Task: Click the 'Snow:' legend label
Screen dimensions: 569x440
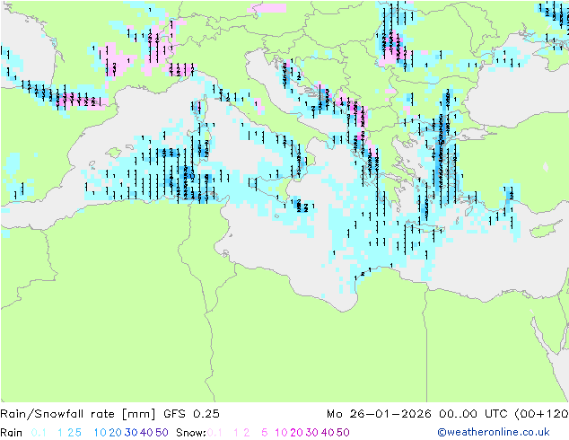Action: click(x=191, y=433)
